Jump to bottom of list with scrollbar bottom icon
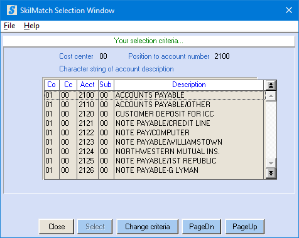Viewport: 299px width, 238px height. pos(271,173)
